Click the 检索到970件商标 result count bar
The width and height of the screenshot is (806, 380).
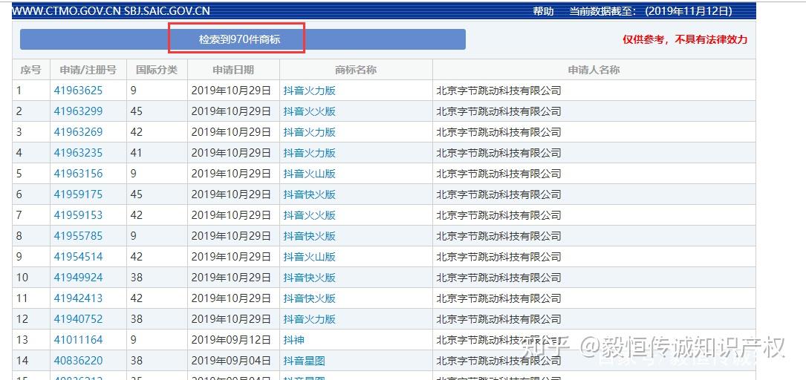click(x=243, y=39)
